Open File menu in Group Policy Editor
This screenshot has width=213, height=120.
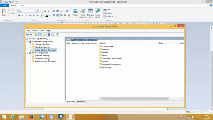coord(28,31)
